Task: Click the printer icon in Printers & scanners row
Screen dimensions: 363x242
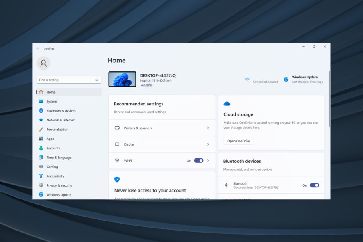Action: point(117,128)
